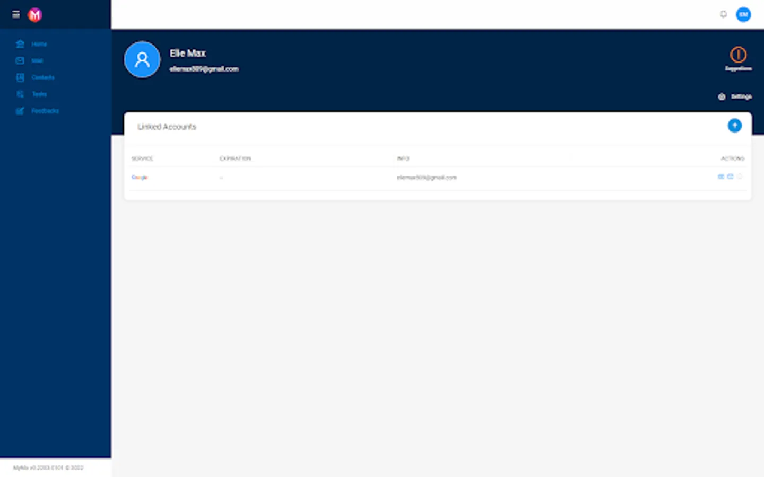Click the faint third action icon in Google row
The width and height of the screenshot is (764, 477).
pos(740,176)
